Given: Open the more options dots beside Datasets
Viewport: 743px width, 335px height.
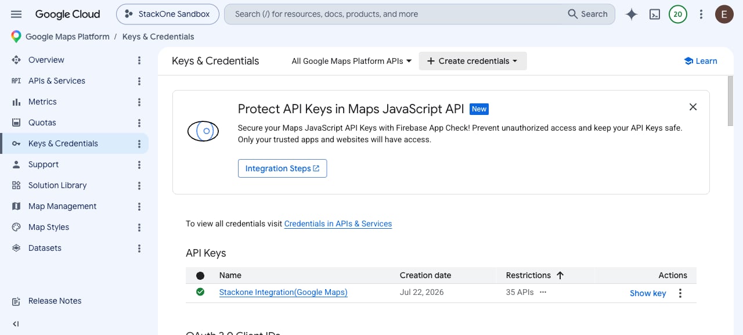Looking at the screenshot, I should (x=139, y=248).
